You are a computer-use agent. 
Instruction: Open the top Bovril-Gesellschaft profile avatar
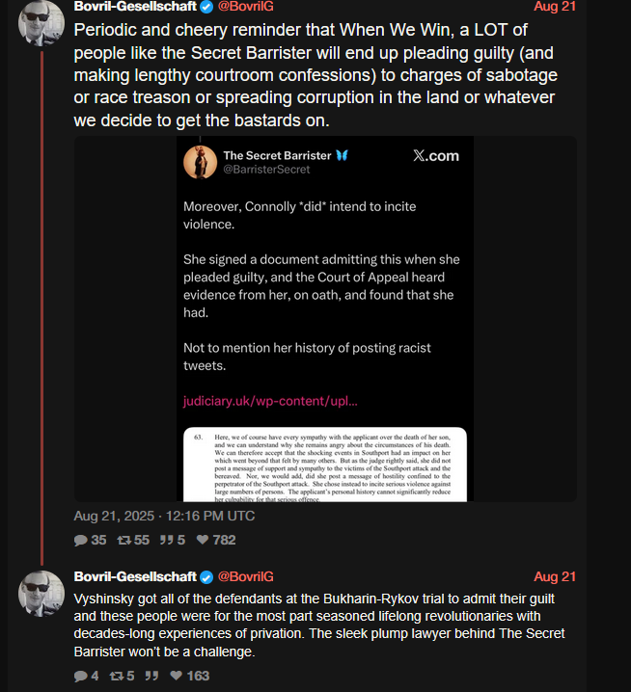pos(41,23)
